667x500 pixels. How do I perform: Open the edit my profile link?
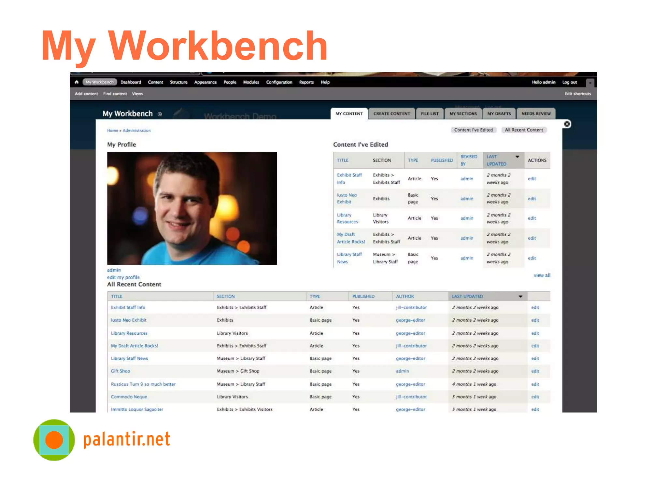coord(123,277)
